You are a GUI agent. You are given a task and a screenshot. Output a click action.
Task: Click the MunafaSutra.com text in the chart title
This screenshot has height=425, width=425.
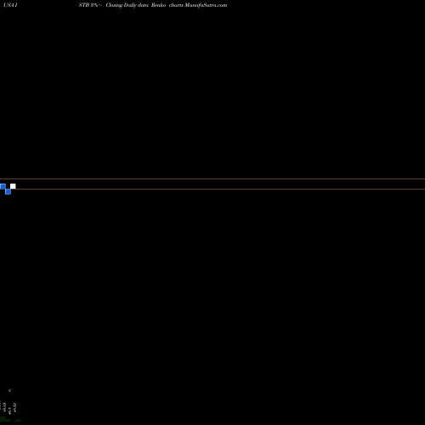click(x=206, y=5)
